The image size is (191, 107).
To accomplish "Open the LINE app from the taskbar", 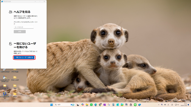I will 135,105.
